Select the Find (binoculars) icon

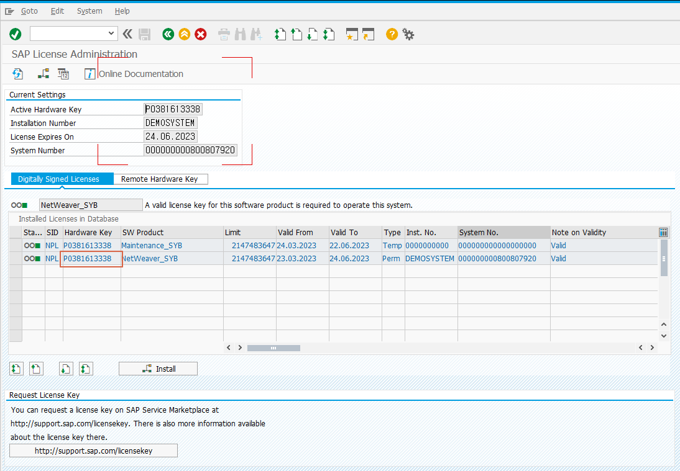tap(240, 34)
